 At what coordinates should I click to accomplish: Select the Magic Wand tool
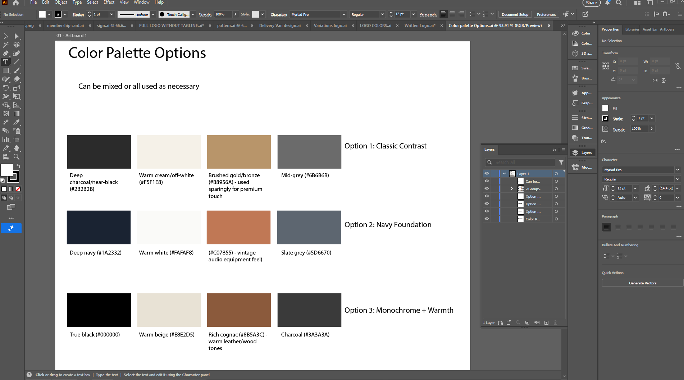pos(6,45)
